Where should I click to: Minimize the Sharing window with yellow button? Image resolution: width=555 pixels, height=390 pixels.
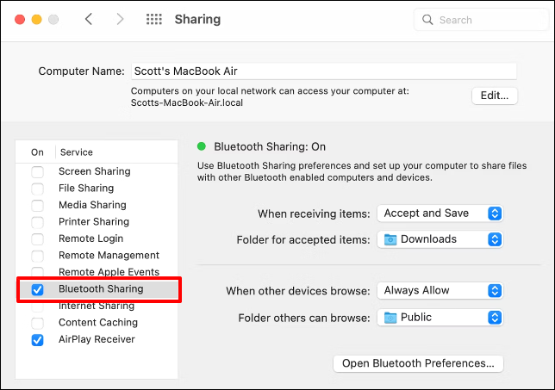coord(37,20)
